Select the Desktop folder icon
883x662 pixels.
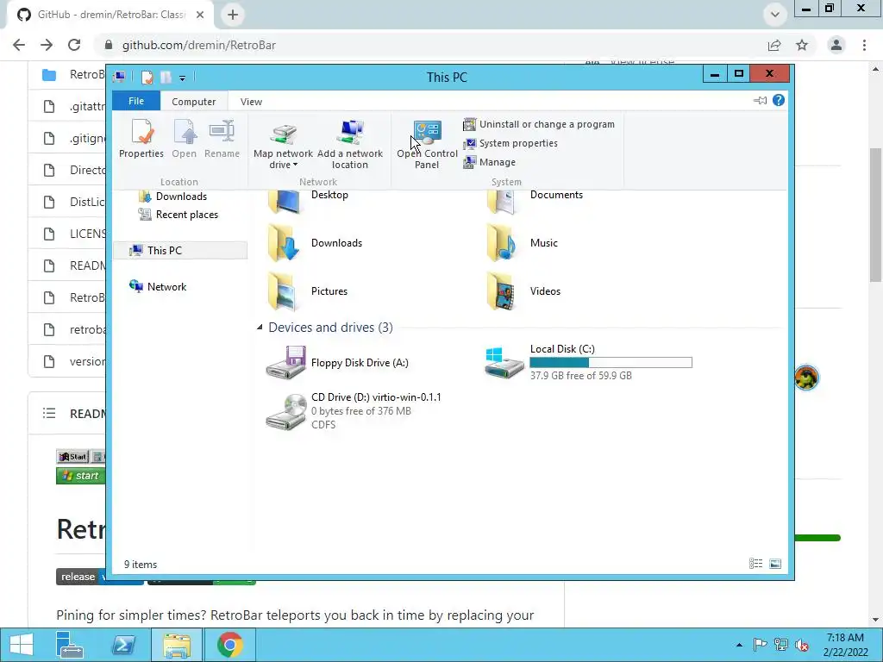click(x=285, y=201)
